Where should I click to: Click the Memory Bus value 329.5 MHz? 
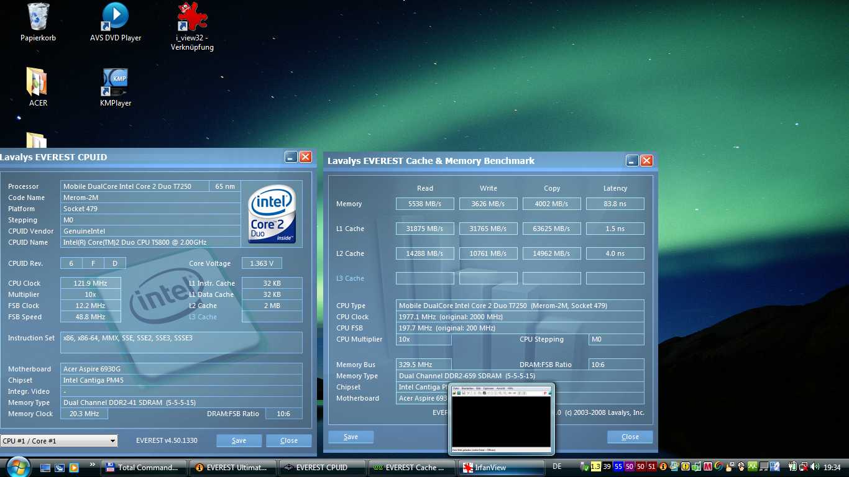coord(424,365)
